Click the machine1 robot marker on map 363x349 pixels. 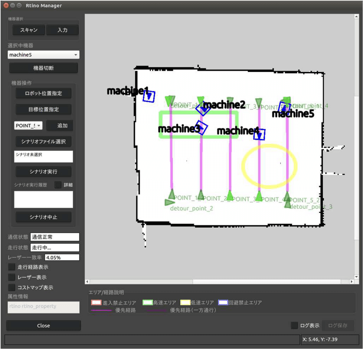(149, 96)
